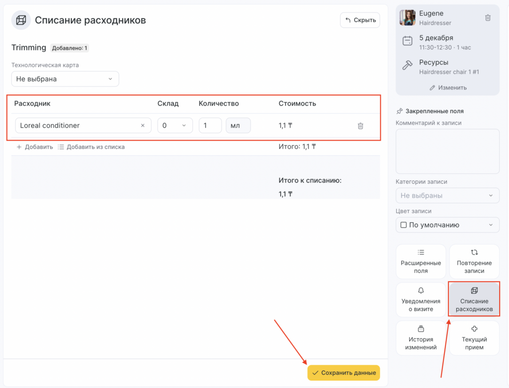Click the Комментарий к записи text area
Image resolution: width=509 pixels, height=388 pixels.
point(447,151)
